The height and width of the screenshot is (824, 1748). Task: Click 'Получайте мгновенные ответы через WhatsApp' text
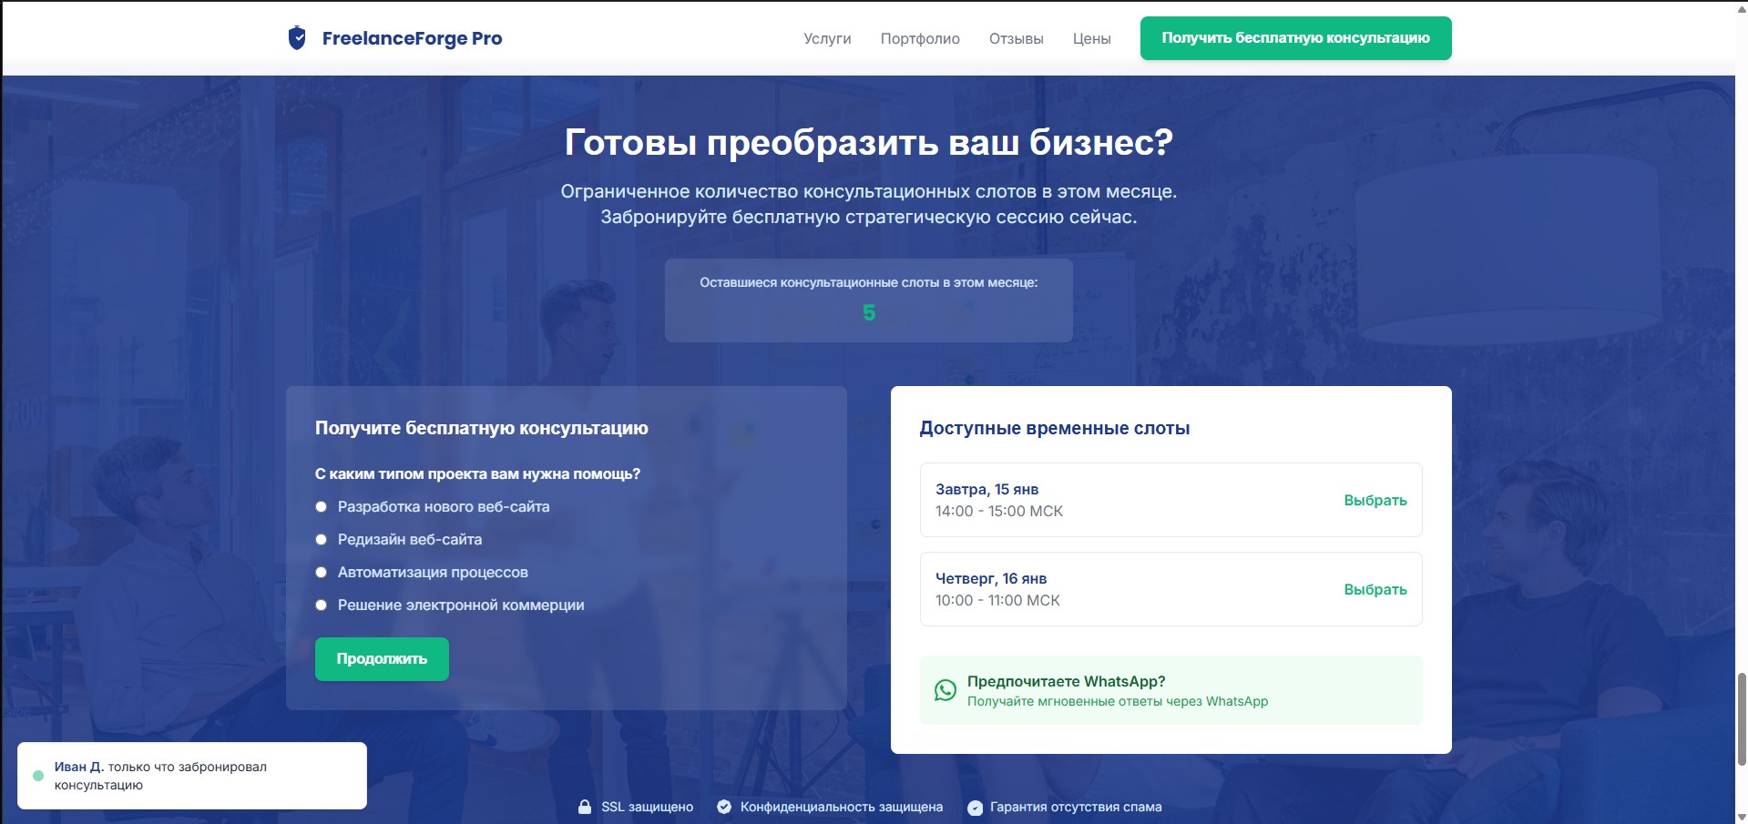tap(1118, 701)
